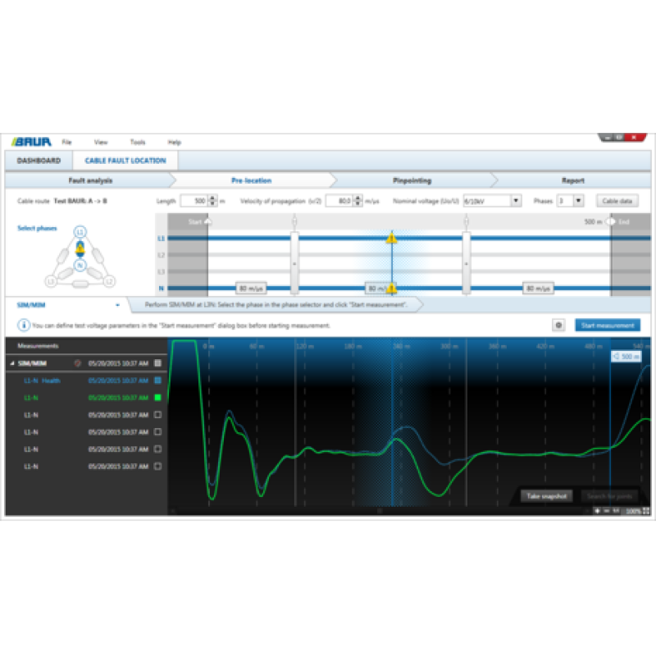Click the Length input field
Image resolution: width=656 pixels, height=656 pixels.
tap(193, 200)
